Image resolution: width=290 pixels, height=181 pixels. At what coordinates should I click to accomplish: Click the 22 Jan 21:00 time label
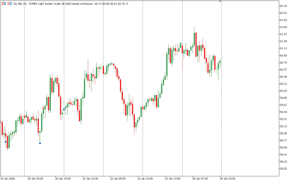145,179
